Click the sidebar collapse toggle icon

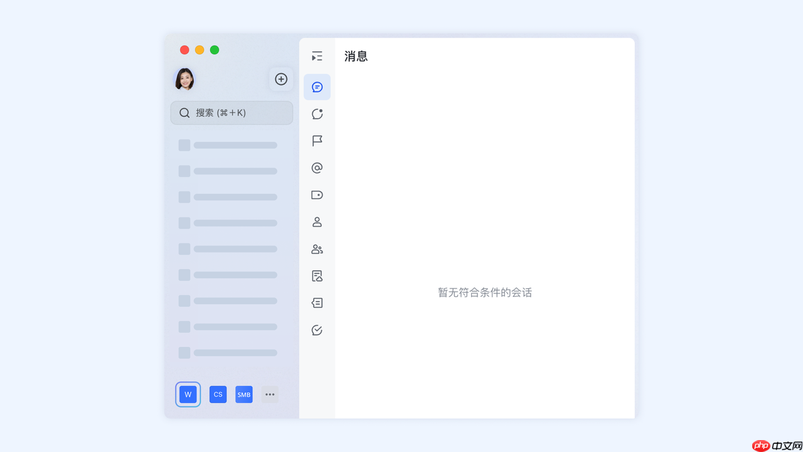tap(317, 56)
